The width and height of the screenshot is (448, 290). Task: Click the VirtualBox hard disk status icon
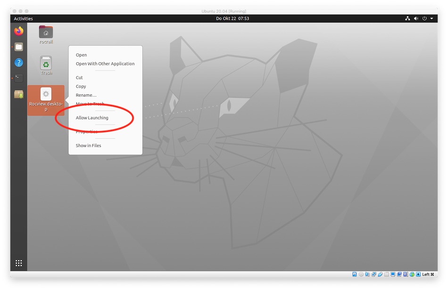[355, 274]
